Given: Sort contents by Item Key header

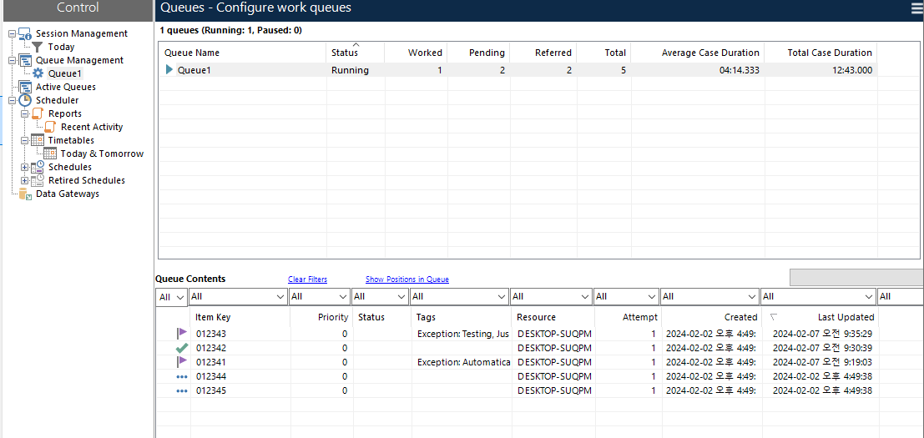Looking at the screenshot, I should pyautogui.click(x=240, y=317).
